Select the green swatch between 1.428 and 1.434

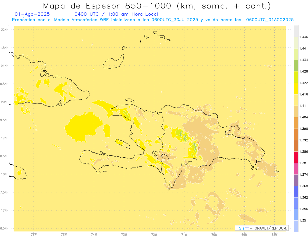coord(296,65)
